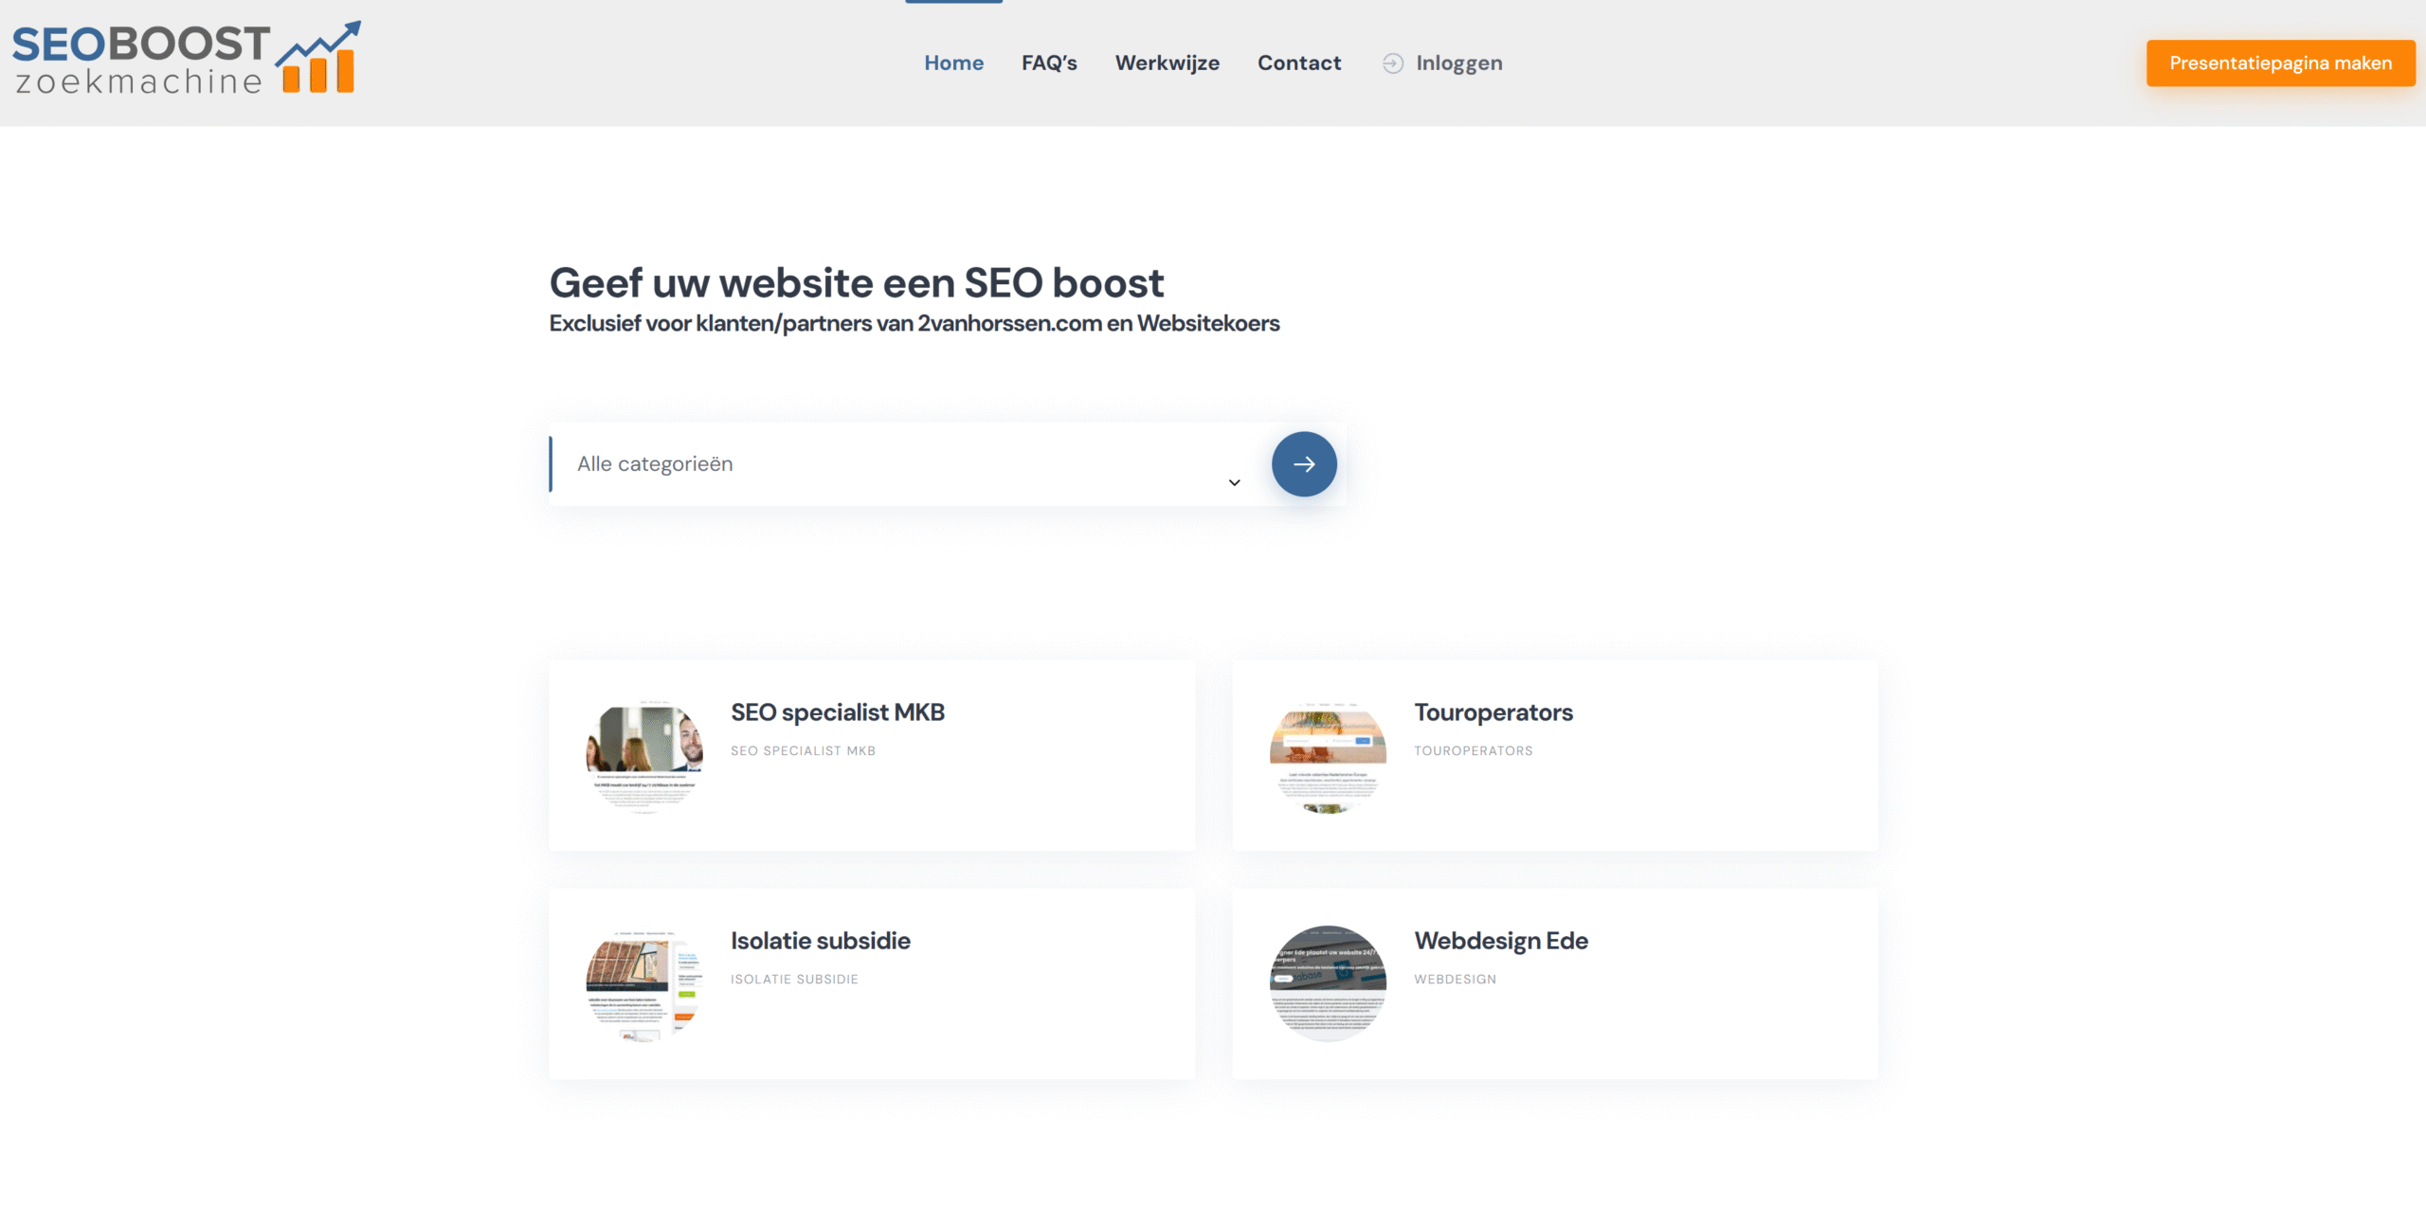
Task: Open Isolatie subsidie circular thumbnail
Action: click(x=644, y=983)
